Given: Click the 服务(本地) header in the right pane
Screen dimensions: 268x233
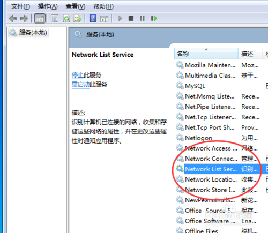Looking at the screenshot, I should tap(100, 34).
